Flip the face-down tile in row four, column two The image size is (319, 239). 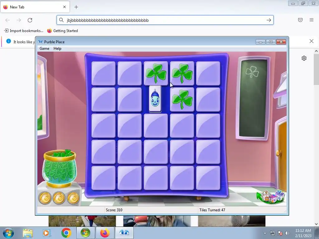point(130,152)
